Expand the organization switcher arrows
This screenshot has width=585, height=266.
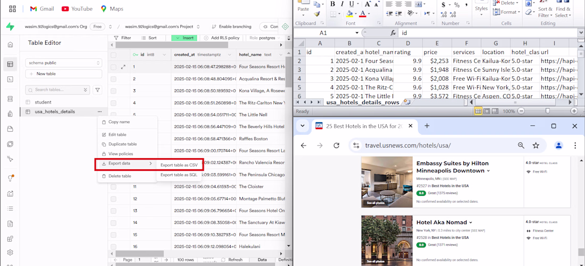[110, 27]
